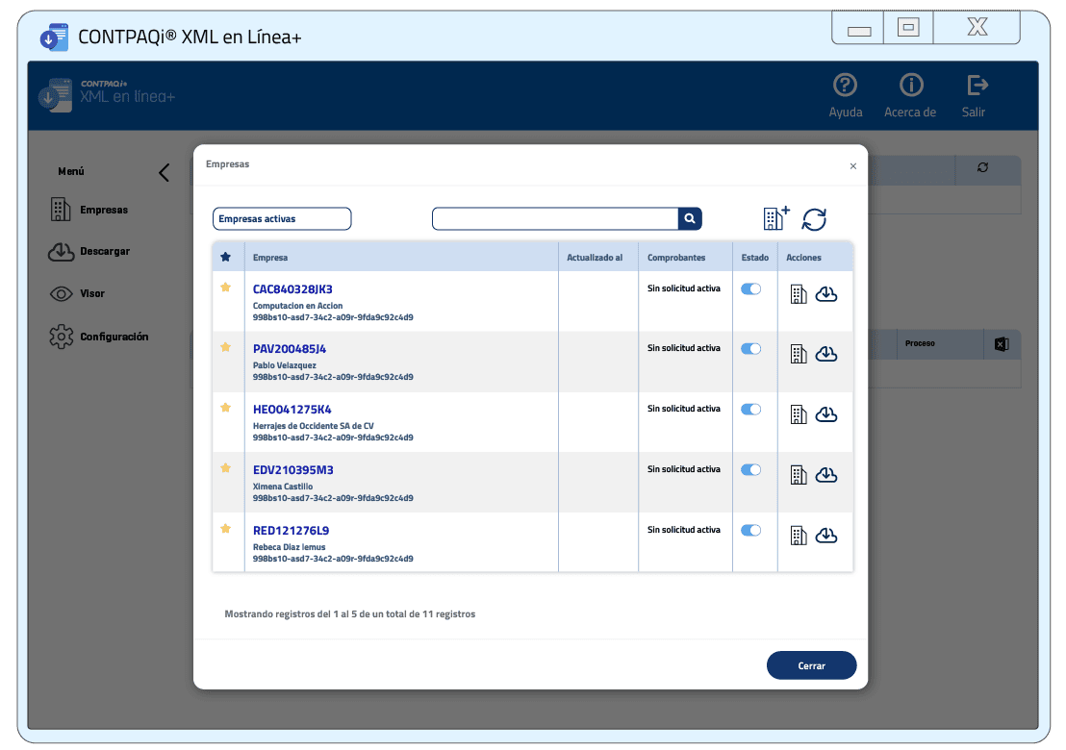
Task: Click the search magnifier button
Action: (690, 219)
